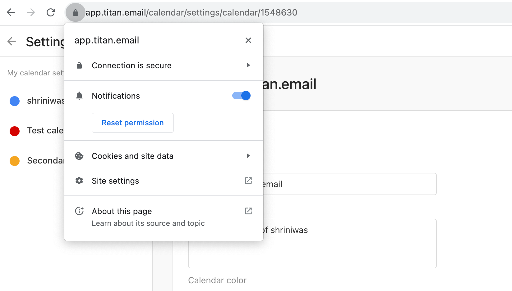
Task: Click Site settings external link icon
Action: click(x=248, y=181)
